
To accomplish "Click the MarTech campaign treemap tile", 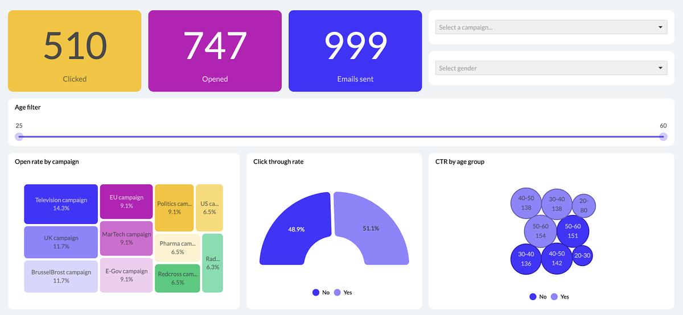I will pyautogui.click(x=126, y=238).
